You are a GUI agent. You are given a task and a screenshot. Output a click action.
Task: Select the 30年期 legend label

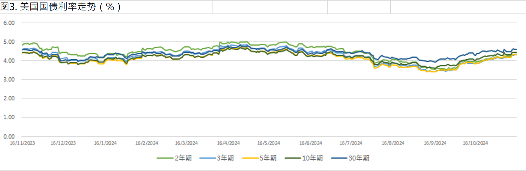coord(359,158)
